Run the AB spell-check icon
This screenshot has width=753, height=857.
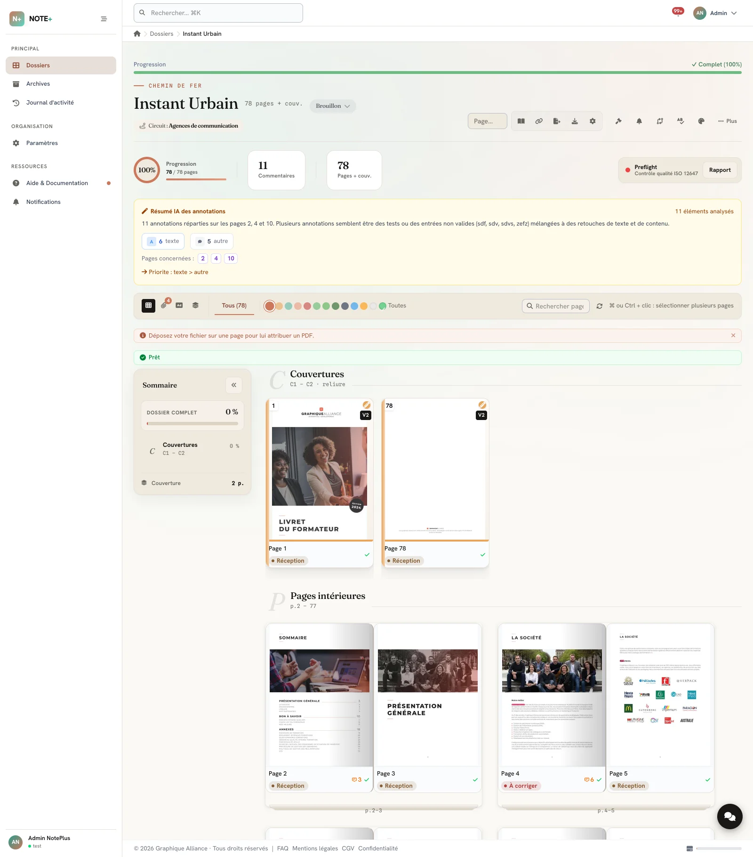tap(681, 121)
